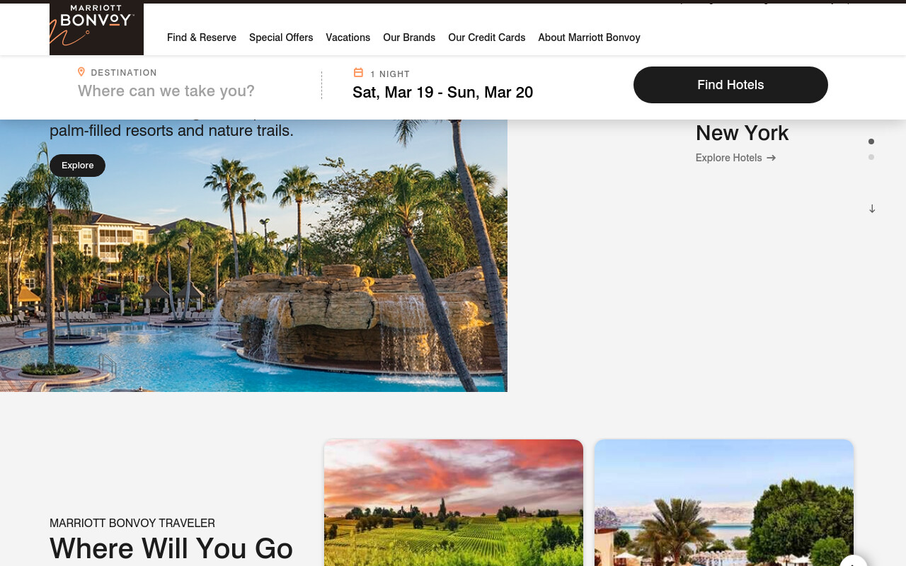The width and height of the screenshot is (906, 566).
Task: Click the destination location pin icon
Action: pos(81,72)
